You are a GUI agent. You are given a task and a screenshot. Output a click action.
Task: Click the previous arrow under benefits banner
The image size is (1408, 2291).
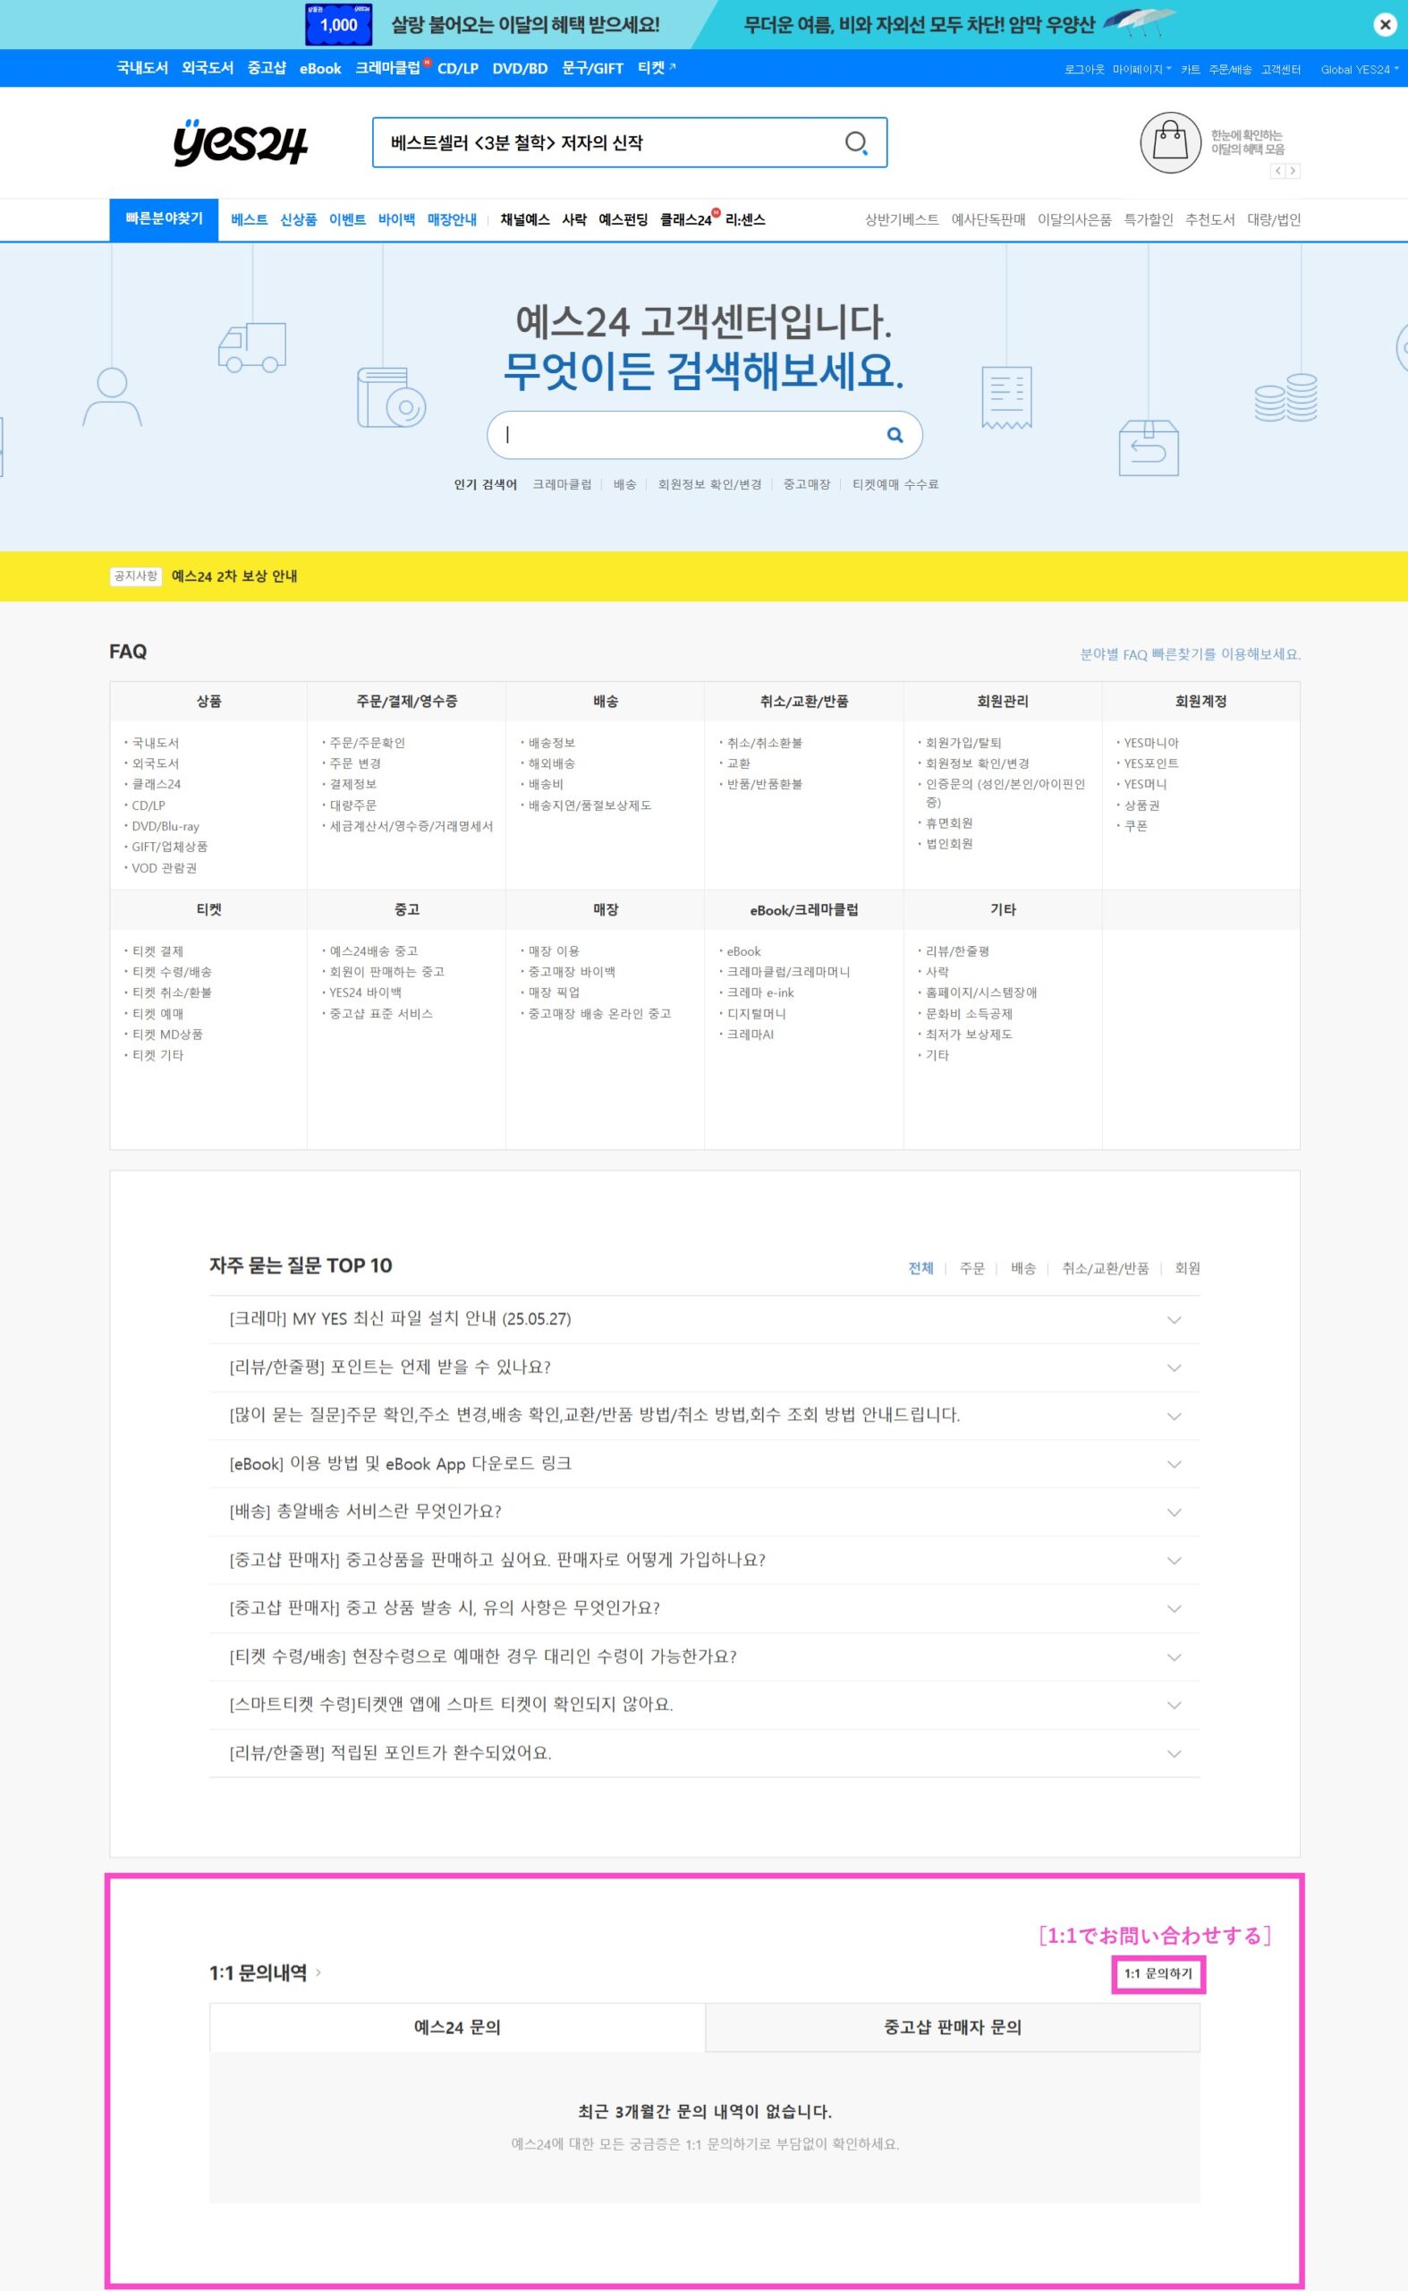click(1277, 171)
